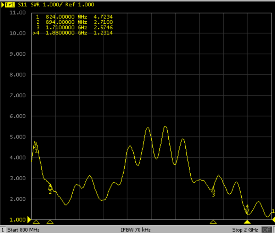Click the marker 3 triangle on frequency axis
Screen dimensions: 275x233
point(213,222)
